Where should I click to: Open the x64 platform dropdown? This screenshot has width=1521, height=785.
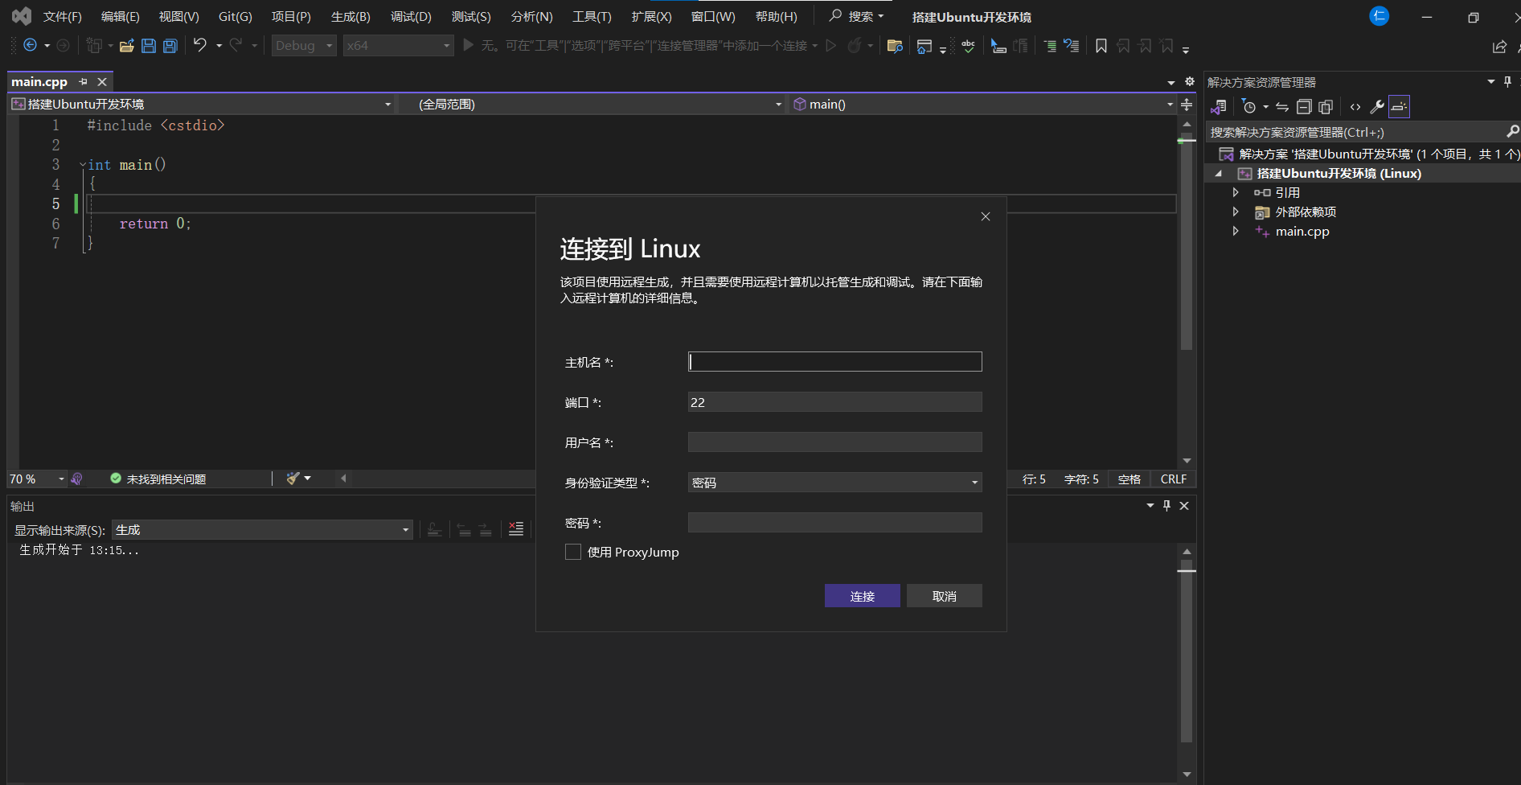click(398, 46)
